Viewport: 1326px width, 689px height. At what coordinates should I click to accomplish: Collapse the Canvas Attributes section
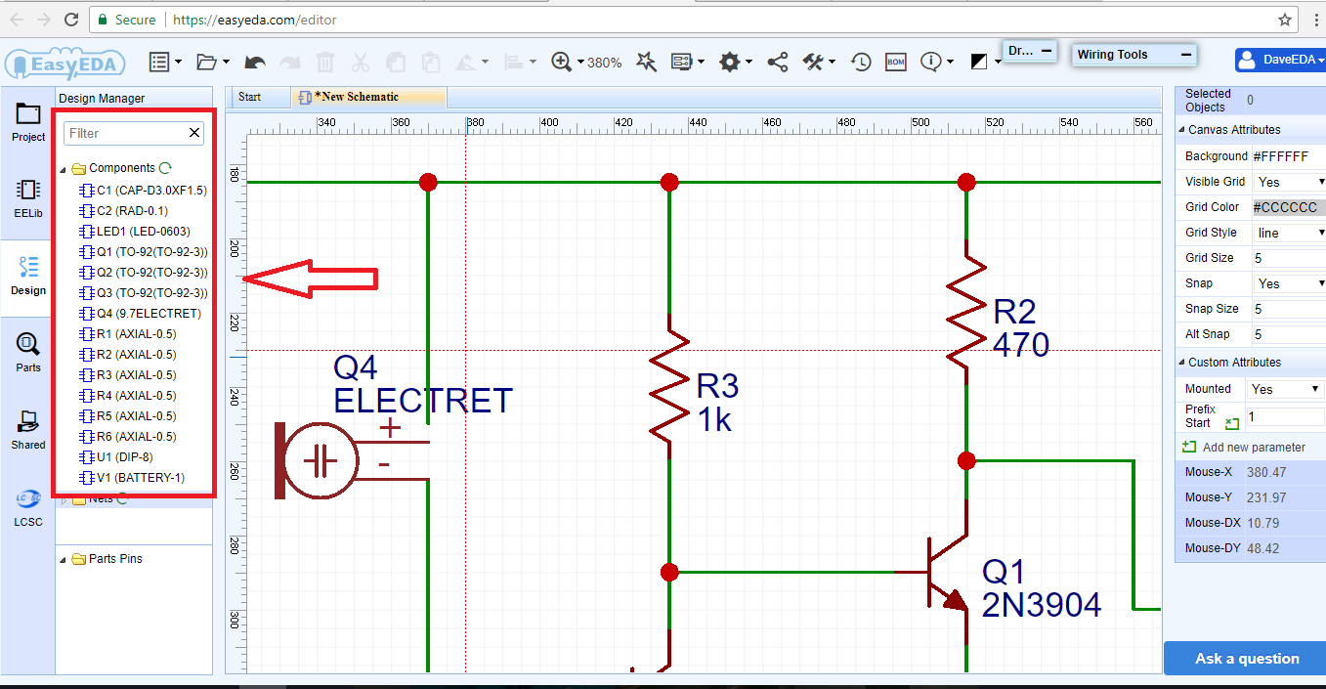click(x=1184, y=129)
